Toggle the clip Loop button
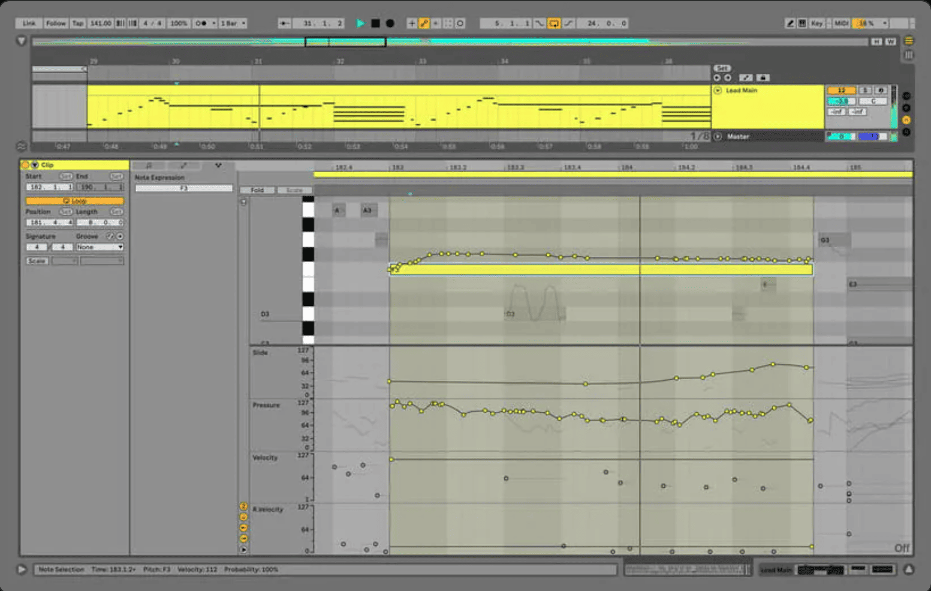This screenshot has width=931, height=591. pyautogui.click(x=75, y=200)
